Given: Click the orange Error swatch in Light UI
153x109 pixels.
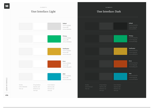Looking at the screenshot, I should pos(54,64).
